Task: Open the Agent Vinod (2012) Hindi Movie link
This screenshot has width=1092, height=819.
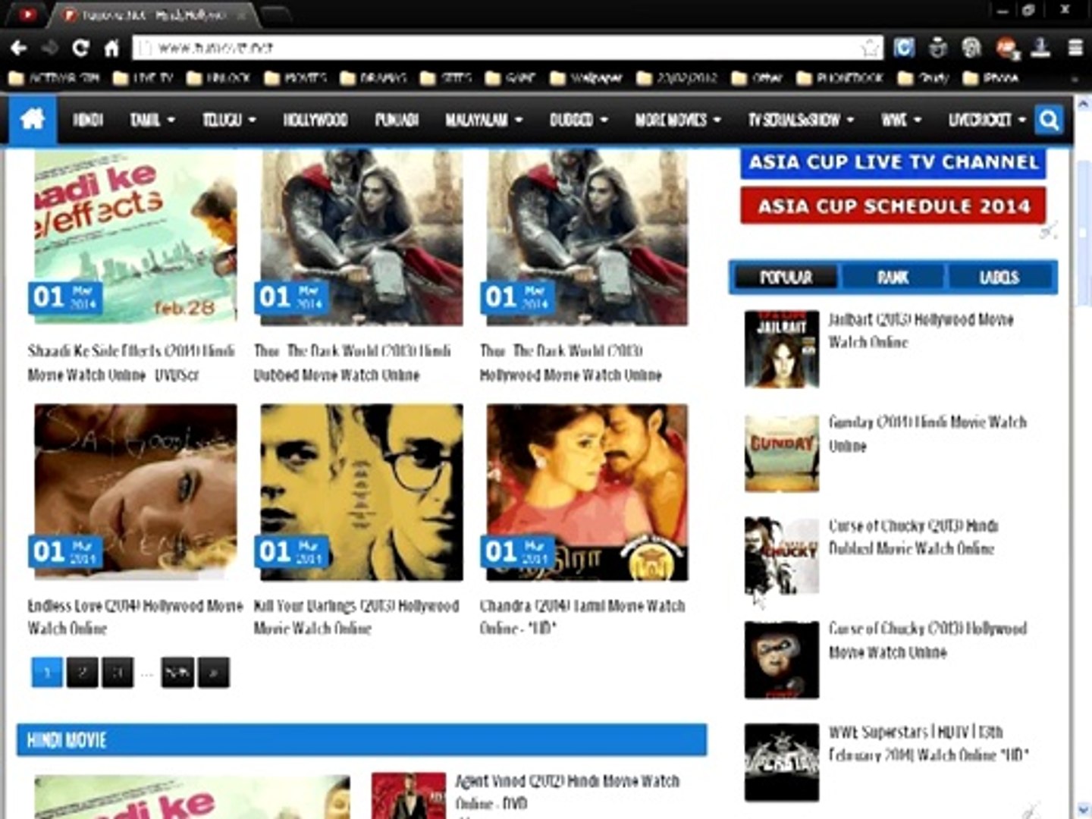Action: 567,792
